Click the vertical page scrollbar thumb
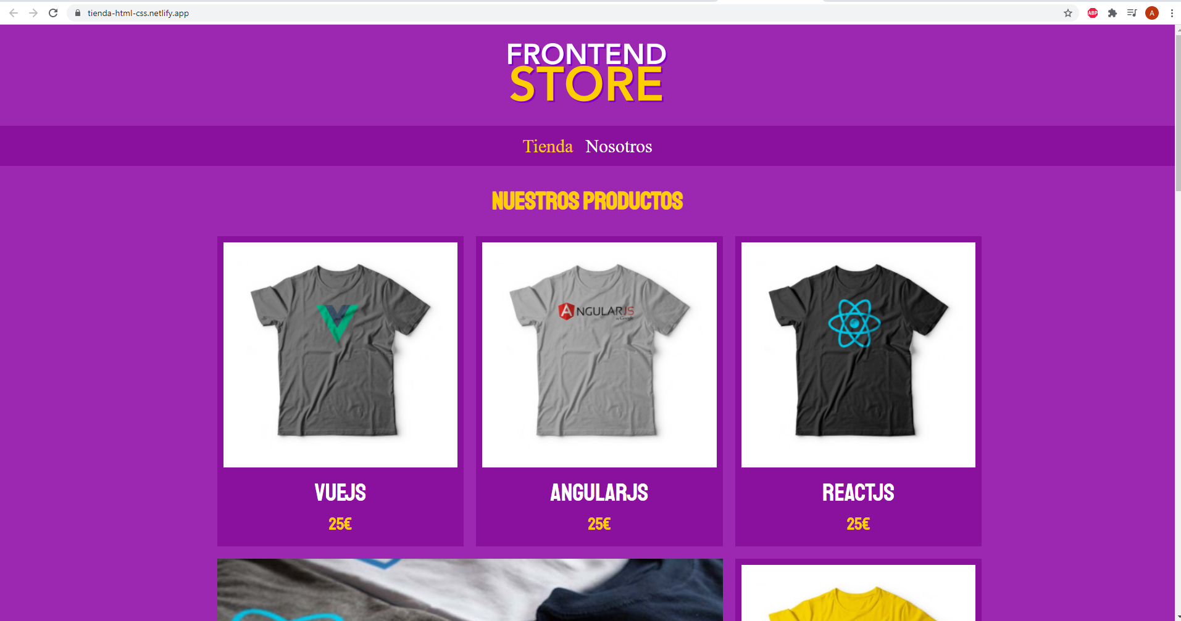 pyautogui.click(x=1177, y=111)
